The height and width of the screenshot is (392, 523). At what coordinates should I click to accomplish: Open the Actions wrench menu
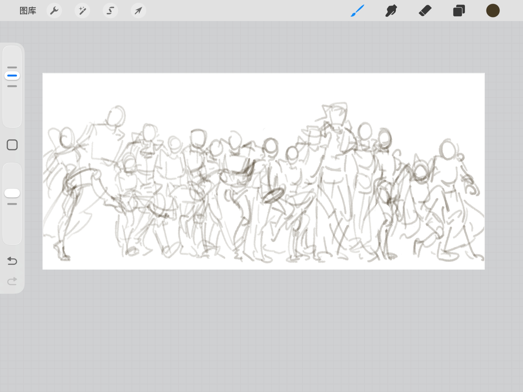(x=54, y=11)
